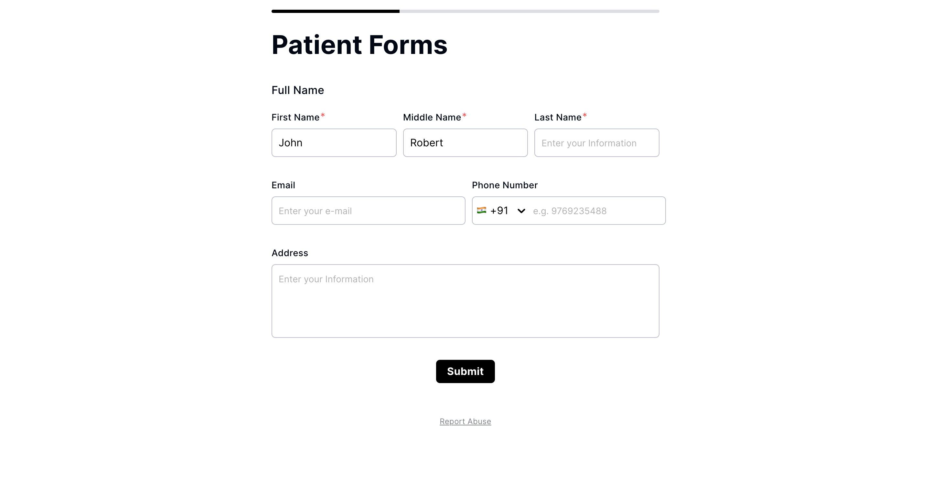The width and height of the screenshot is (931, 500).
Task: Click the First Name field containing John
Action: pos(334,142)
